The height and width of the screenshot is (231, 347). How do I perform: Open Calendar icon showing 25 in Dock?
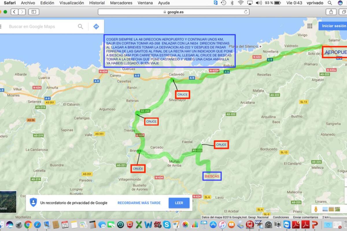(65, 225)
